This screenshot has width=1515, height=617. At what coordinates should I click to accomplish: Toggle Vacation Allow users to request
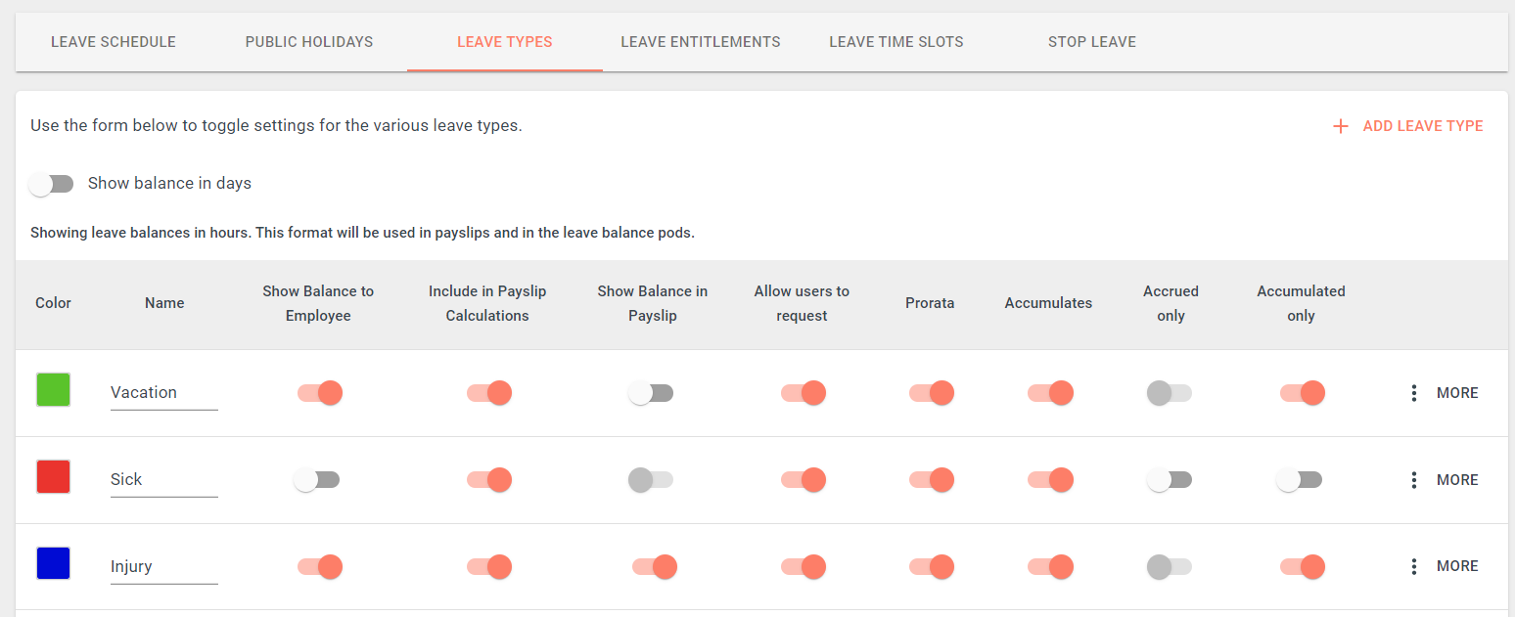point(803,393)
